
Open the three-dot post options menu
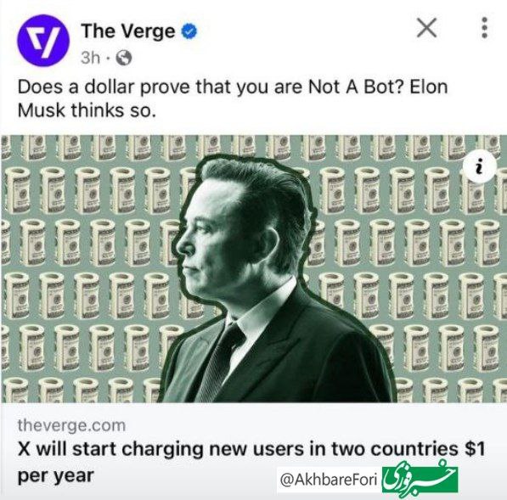click(x=484, y=28)
